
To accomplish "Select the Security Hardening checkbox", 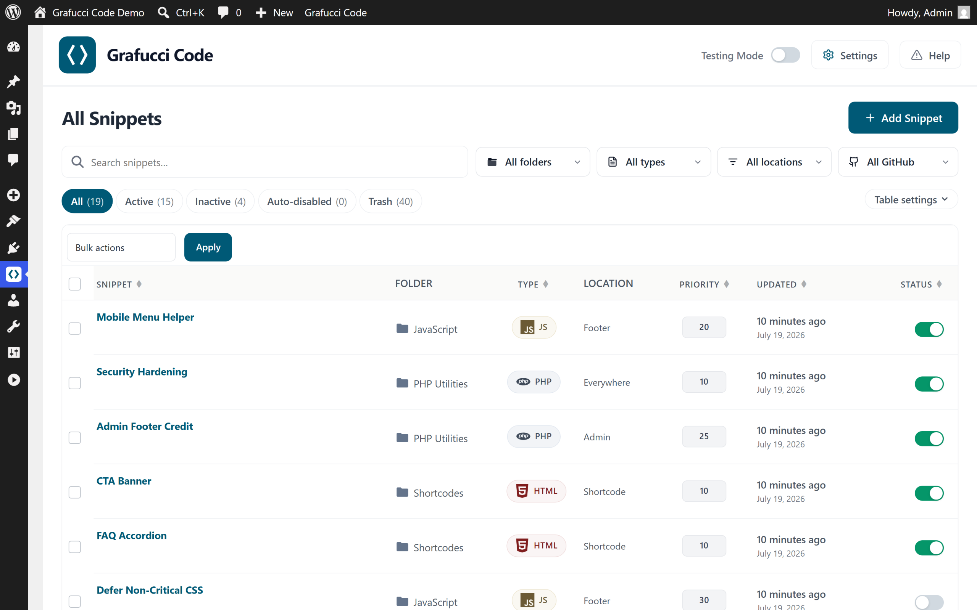I will coord(75,383).
